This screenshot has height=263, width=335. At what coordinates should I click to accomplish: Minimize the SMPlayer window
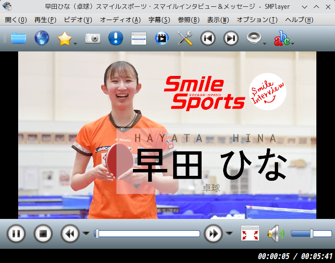(305, 7)
